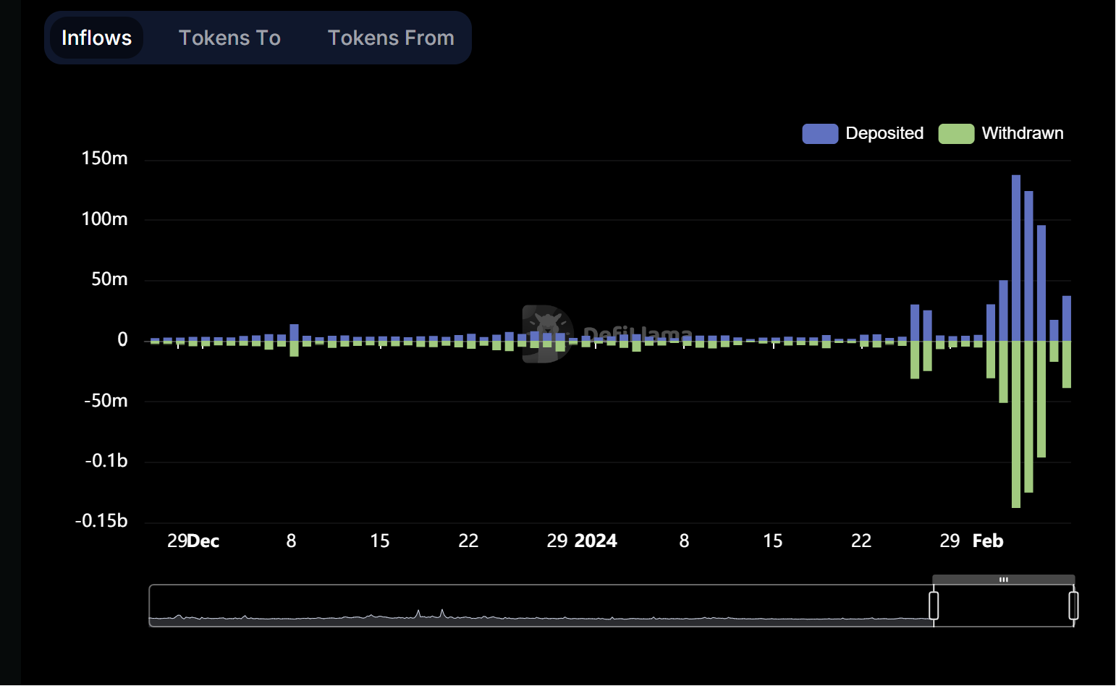The height and width of the screenshot is (686, 1116).
Task: Click the right handle of the range slider
Action: pyautogui.click(x=1073, y=606)
